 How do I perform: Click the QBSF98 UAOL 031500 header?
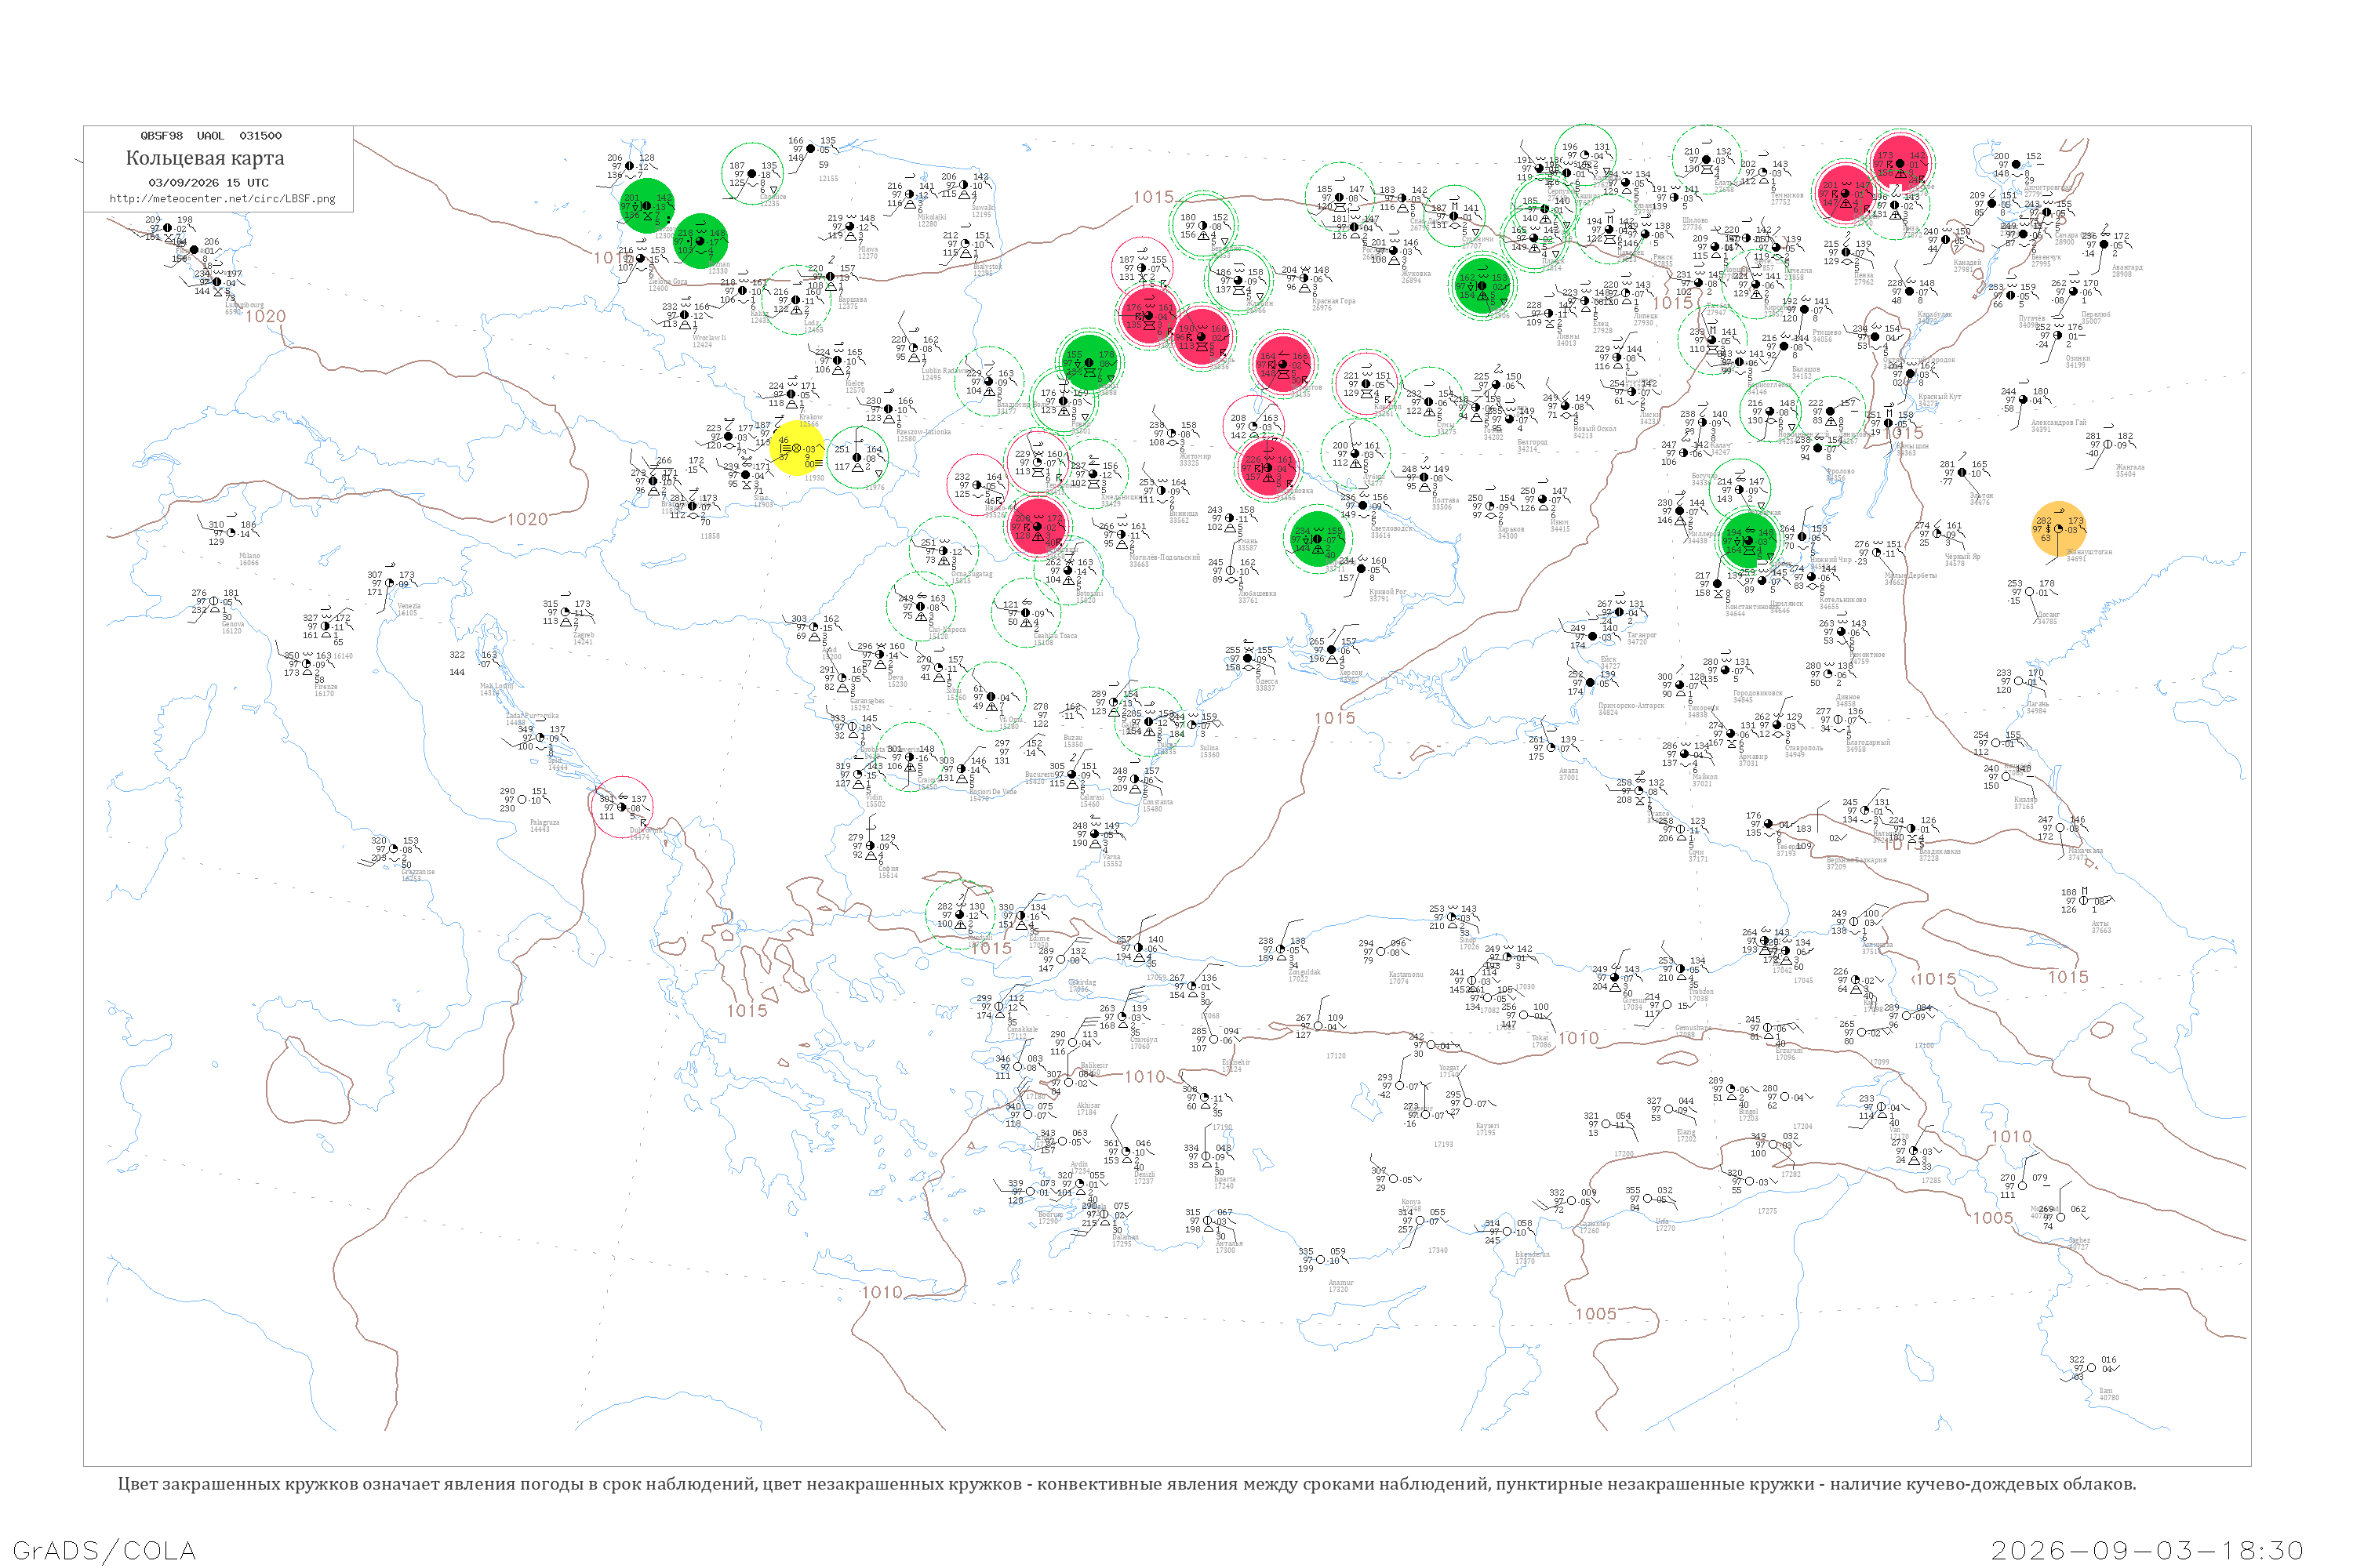(211, 136)
